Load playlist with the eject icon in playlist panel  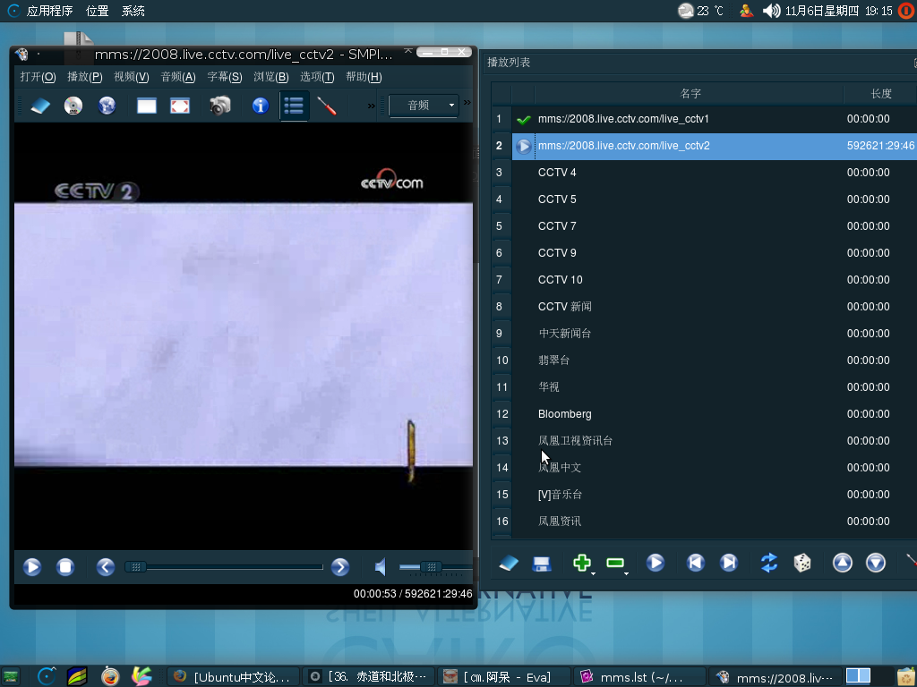coord(509,564)
